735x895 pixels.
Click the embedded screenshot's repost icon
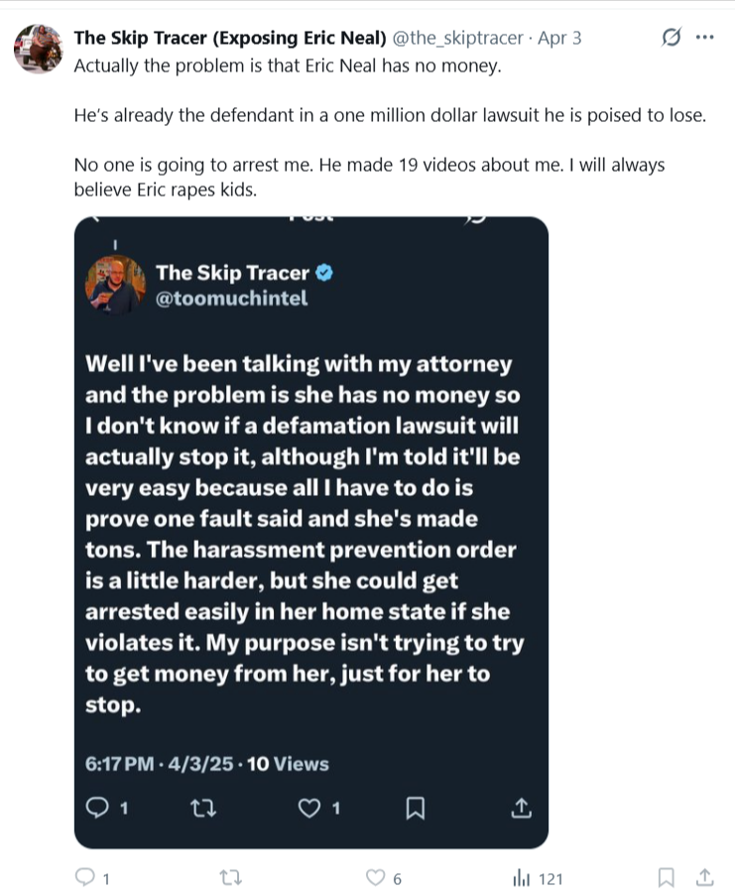pos(199,808)
